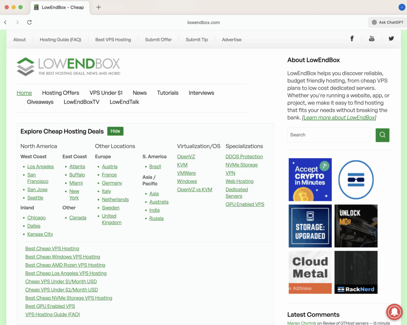Click the green search magnifier button

point(382,135)
